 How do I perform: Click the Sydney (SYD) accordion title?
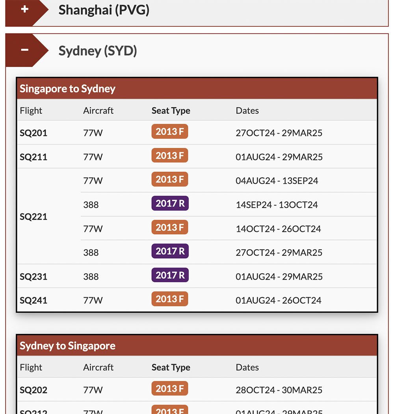click(x=97, y=51)
